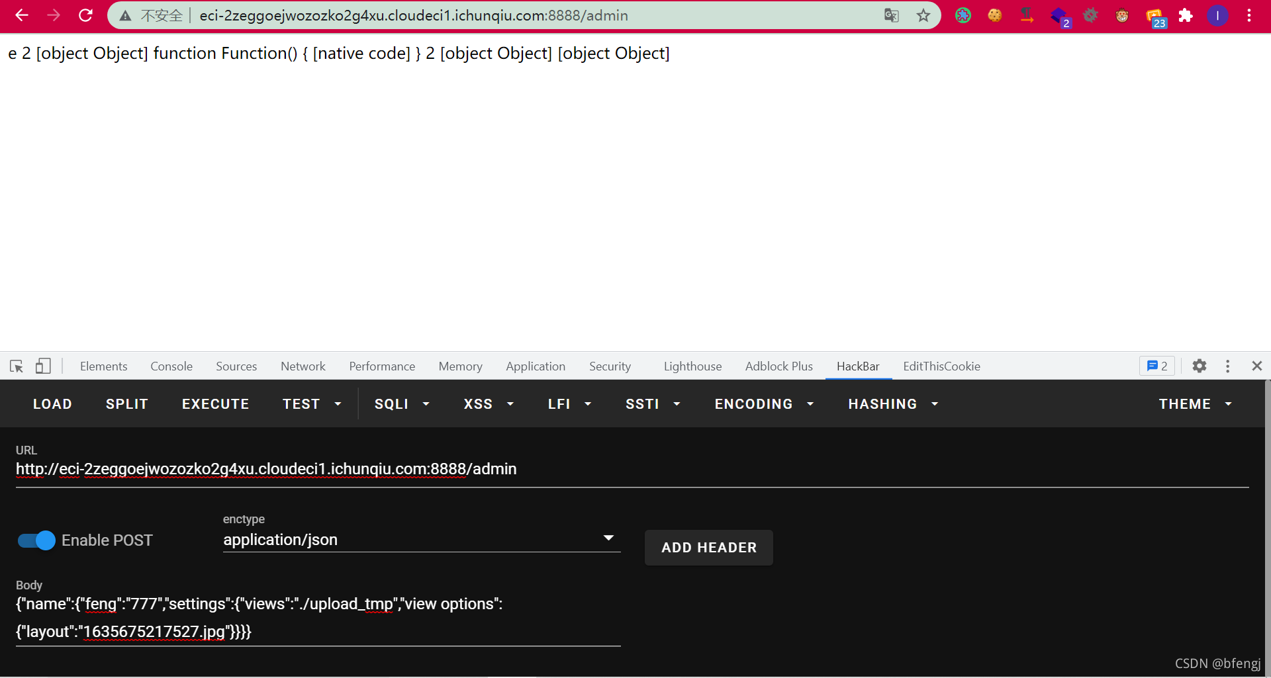Click into the Body JSON text field
Viewport: 1271px width, 678px height.
pos(318,618)
